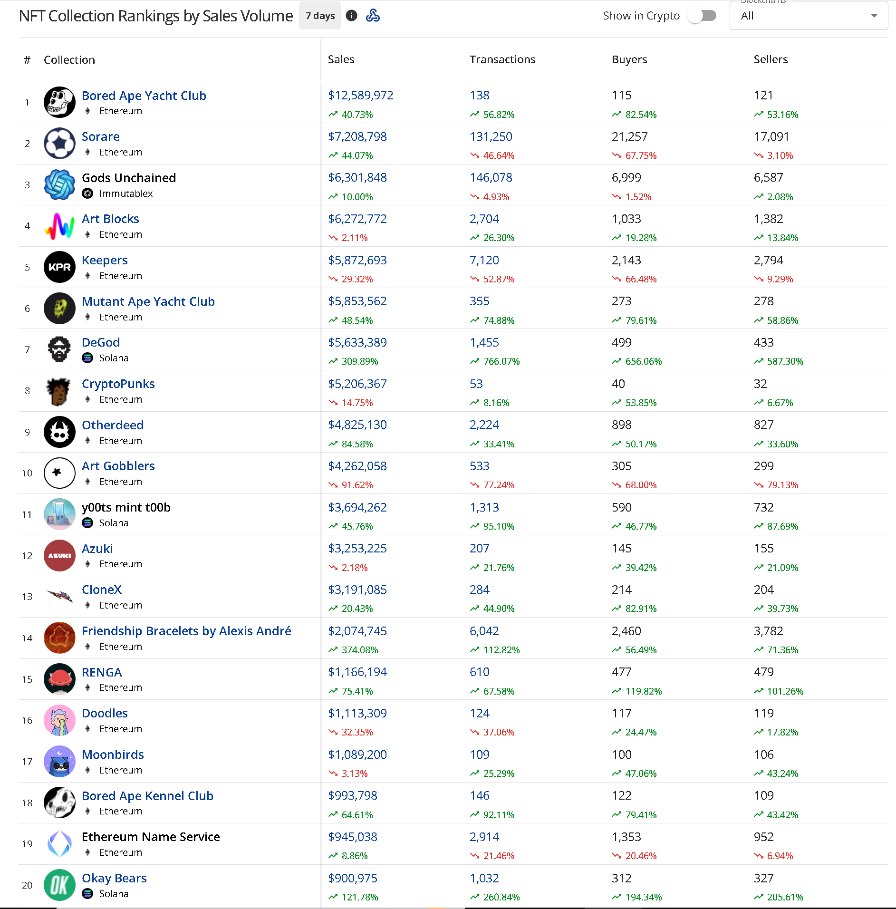This screenshot has width=896, height=909.
Task: Open the Moonbirds collection link
Action: [x=113, y=754]
